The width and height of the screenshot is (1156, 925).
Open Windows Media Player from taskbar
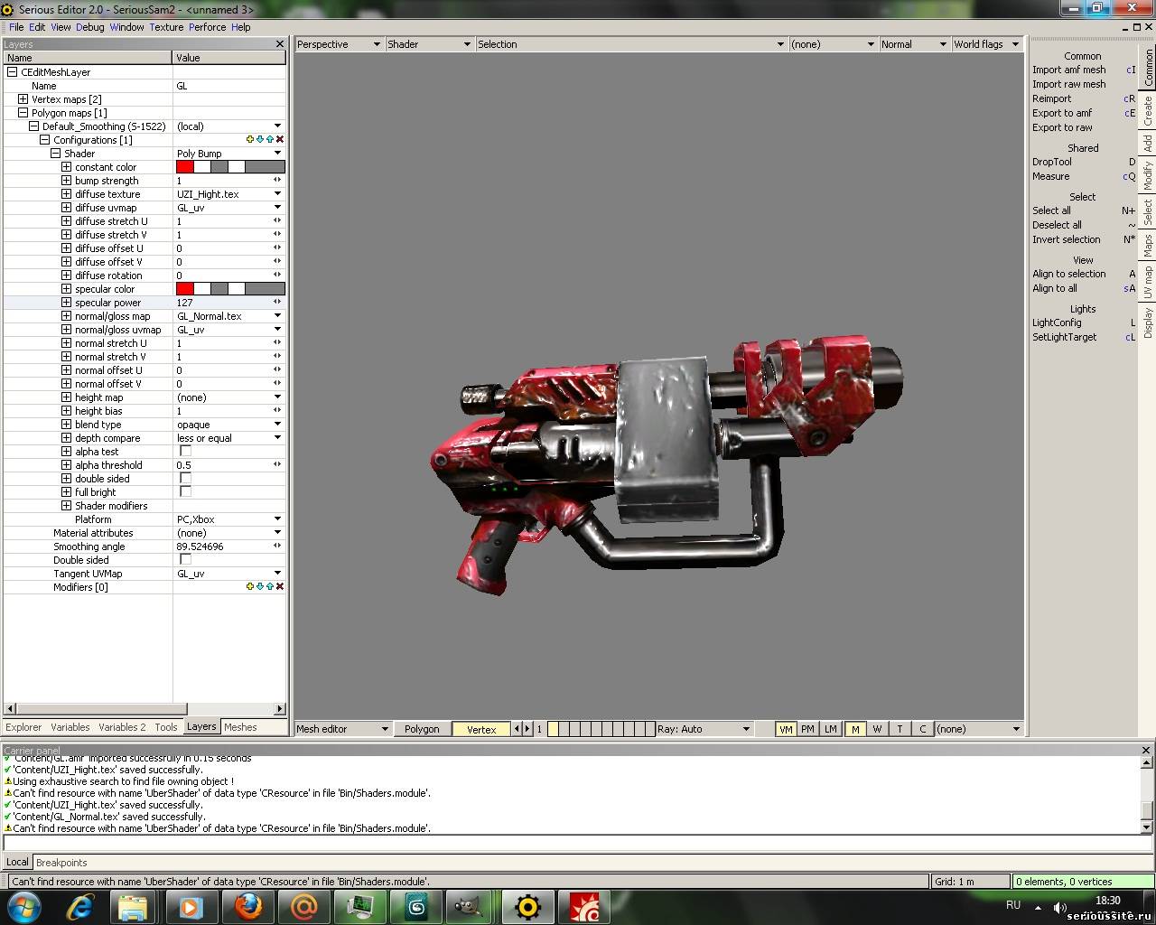[190, 906]
